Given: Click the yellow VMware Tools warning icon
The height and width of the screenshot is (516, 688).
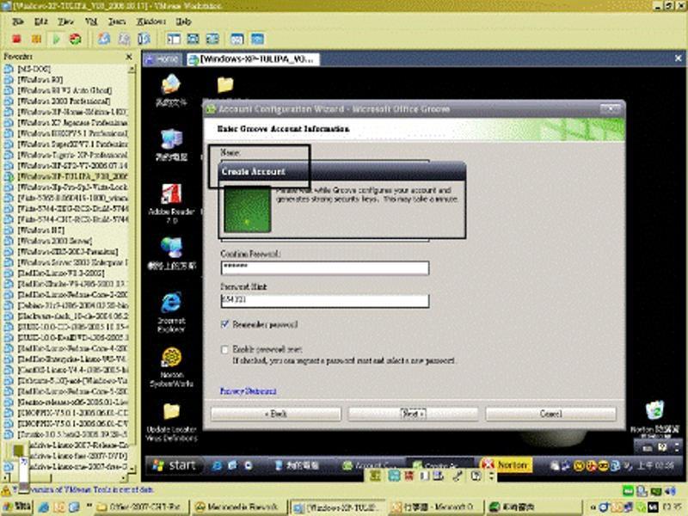Looking at the screenshot, I should pyautogui.click(x=6, y=490).
